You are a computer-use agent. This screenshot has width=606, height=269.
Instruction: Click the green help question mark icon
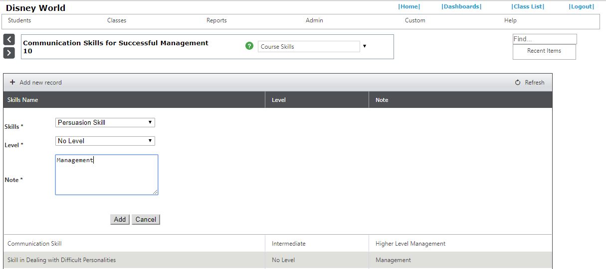tap(249, 46)
